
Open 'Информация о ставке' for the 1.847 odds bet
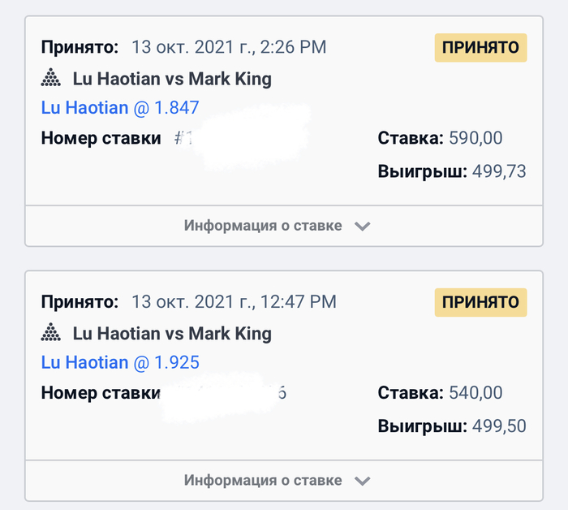point(263,226)
